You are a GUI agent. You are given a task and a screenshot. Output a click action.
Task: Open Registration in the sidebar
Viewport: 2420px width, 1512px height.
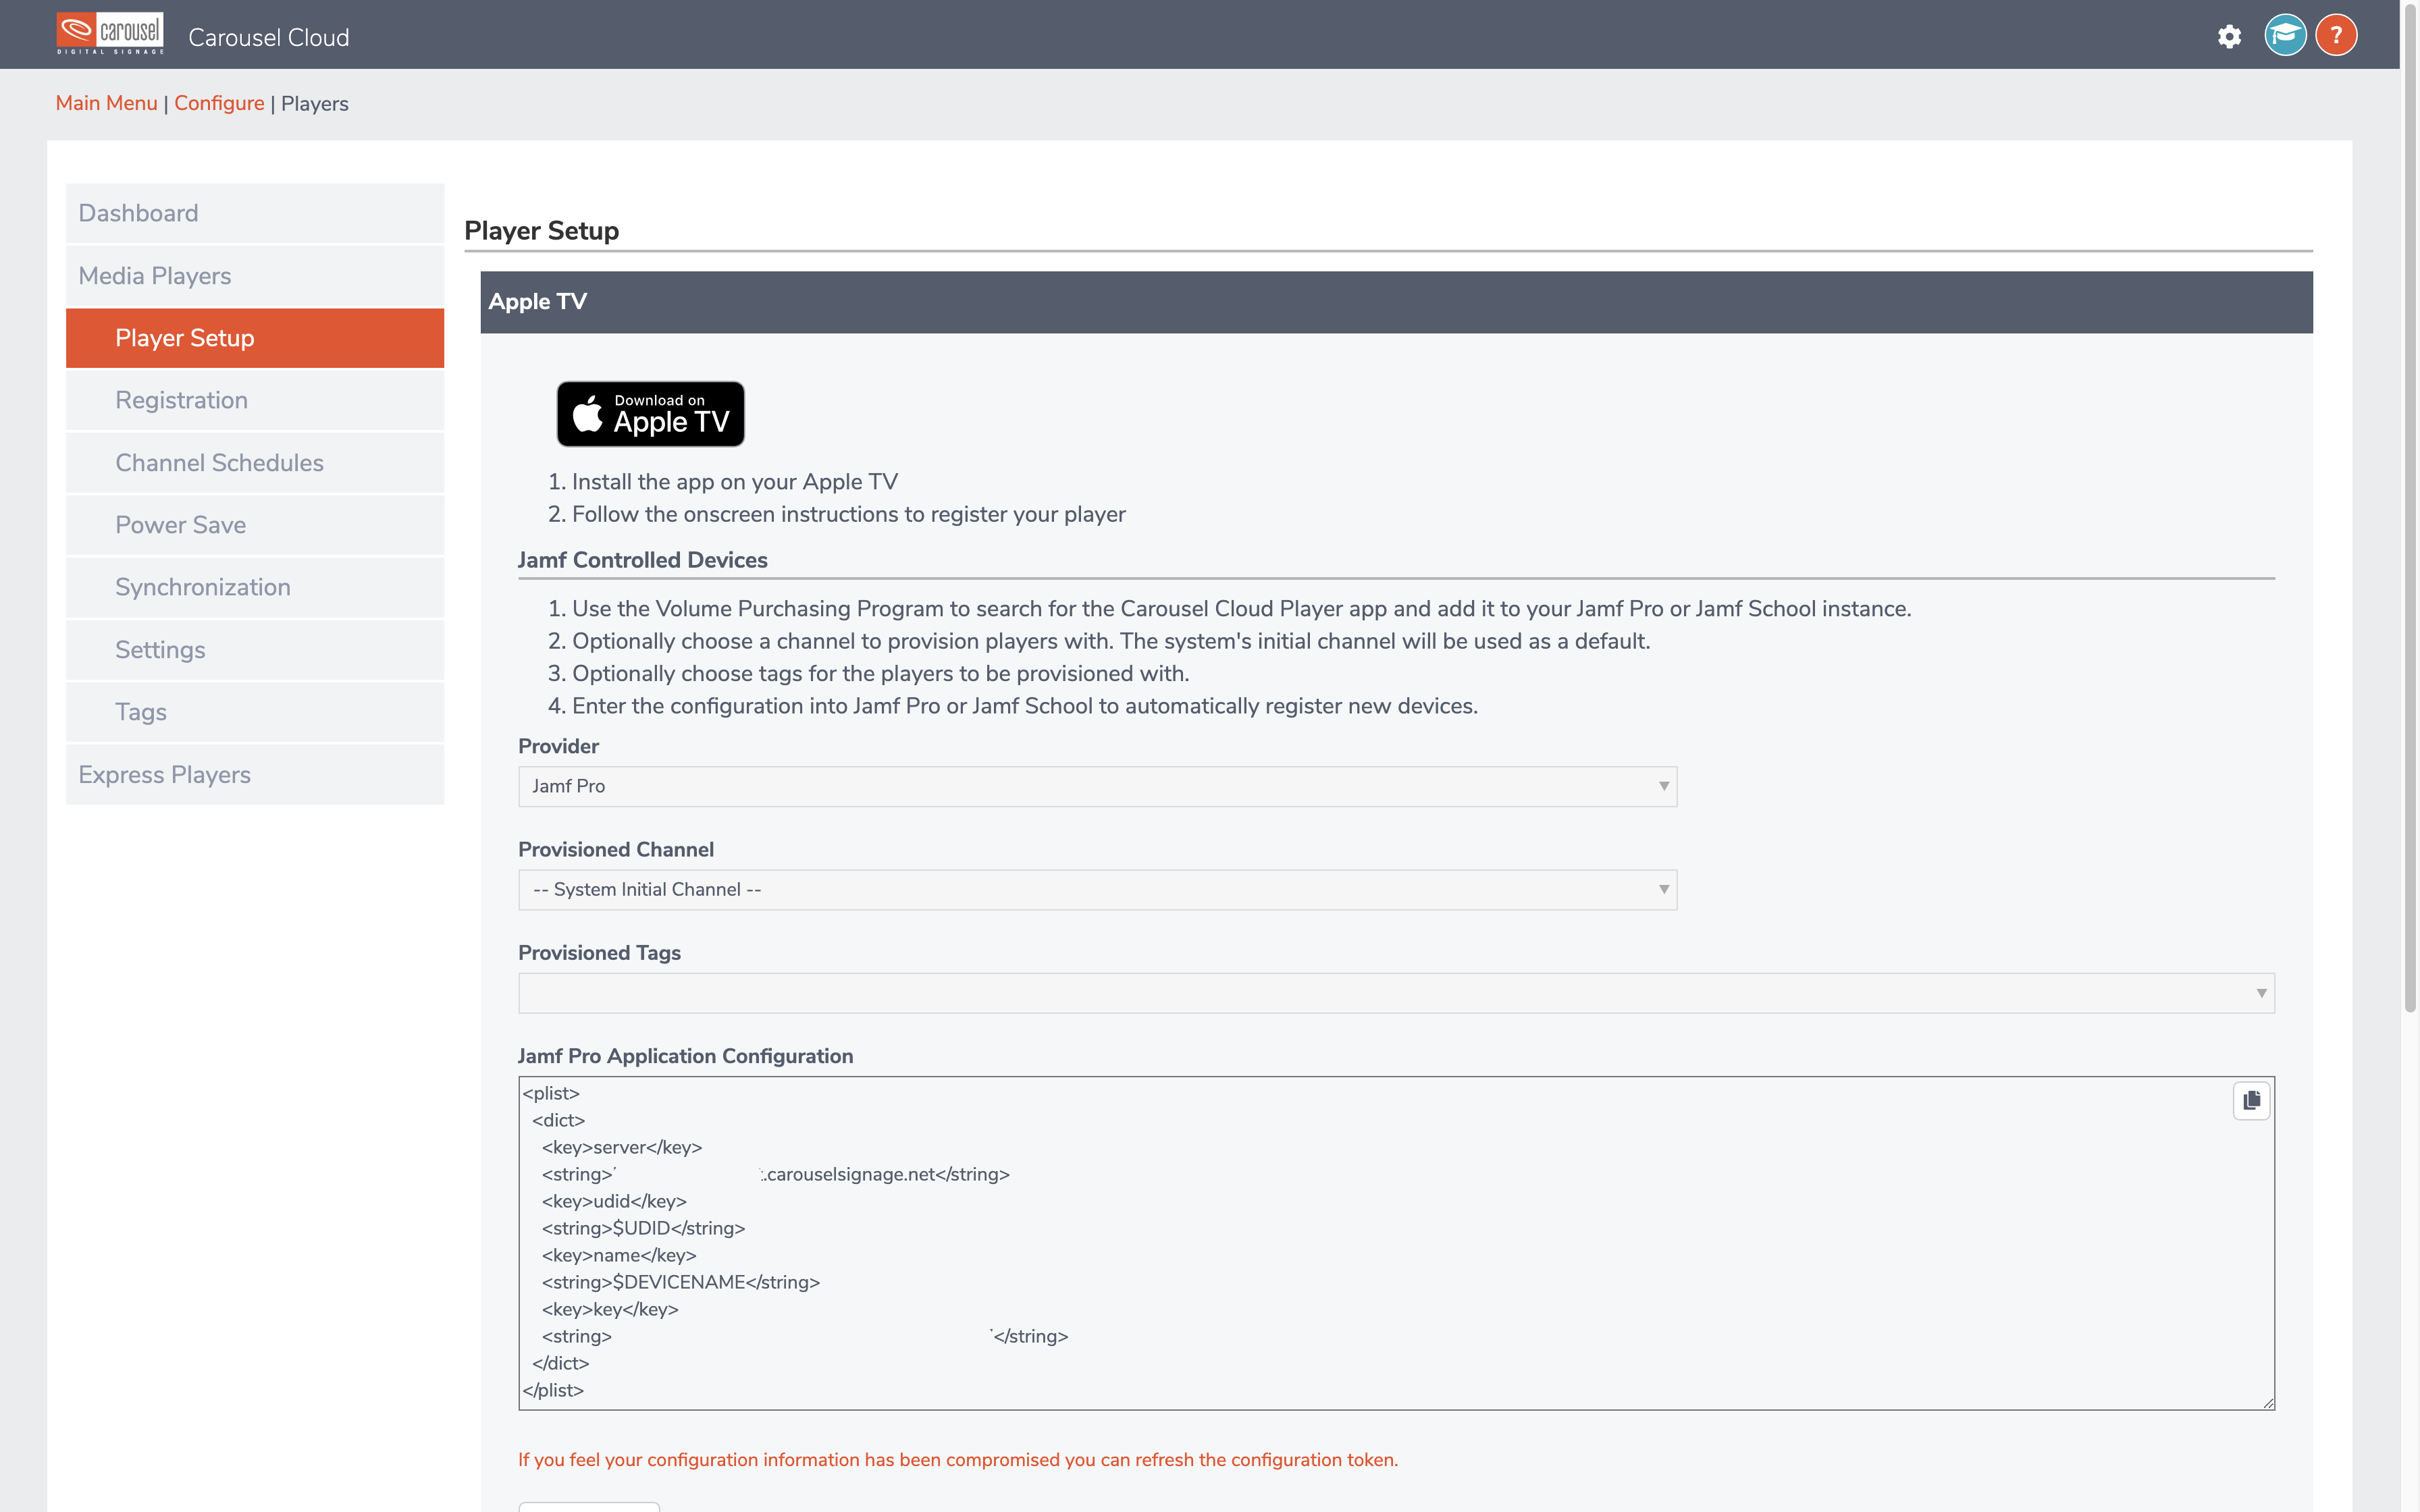(255, 400)
